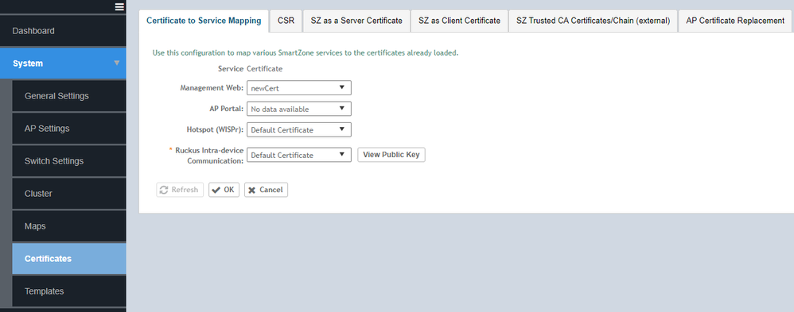The width and height of the screenshot is (794, 312).
Task: Select Certificates in the sidebar
Action: coord(69,258)
